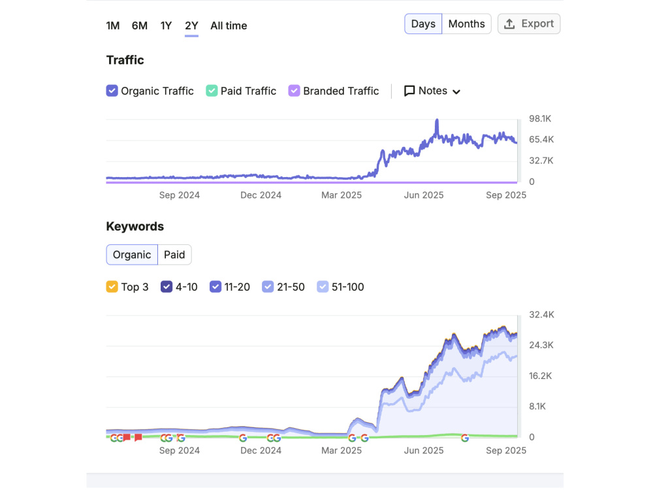Click the Export upload icon
Image resolution: width=653 pixels, height=490 pixels.
[x=509, y=24]
